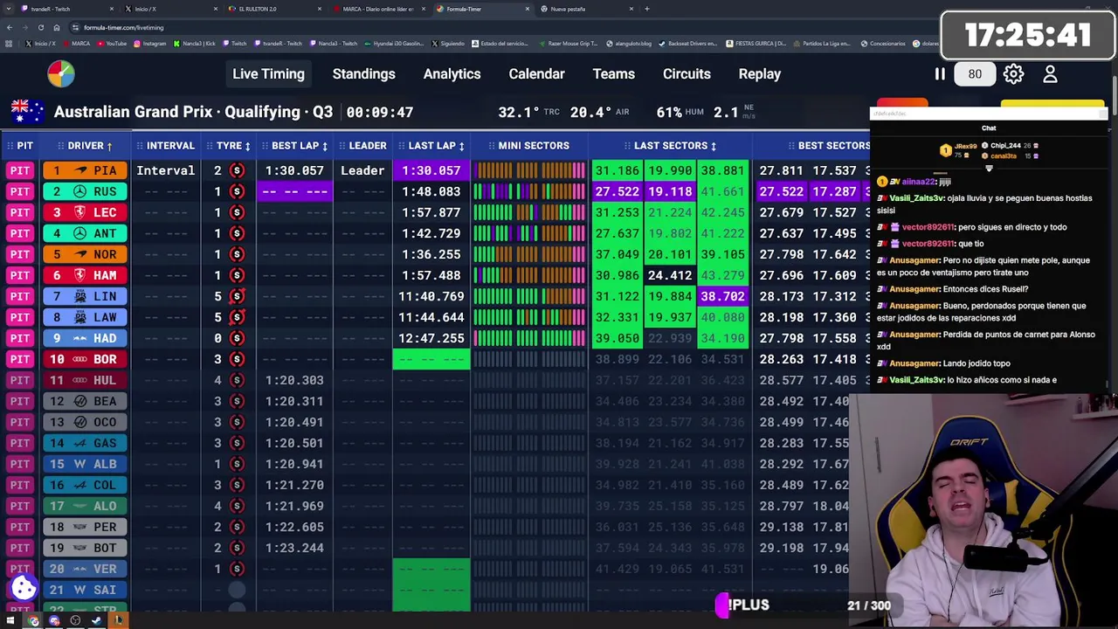The width and height of the screenshot is (1118, 629).
Task: Select driver BOR row badge
Action: click(x=86, y=359)
